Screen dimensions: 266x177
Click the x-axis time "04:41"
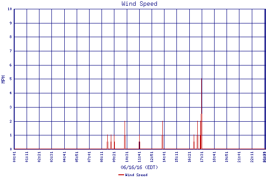point(64,157)
